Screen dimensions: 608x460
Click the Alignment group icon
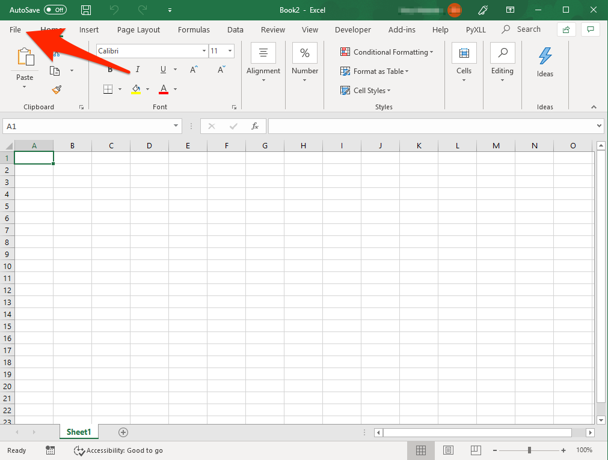[263, 53]
